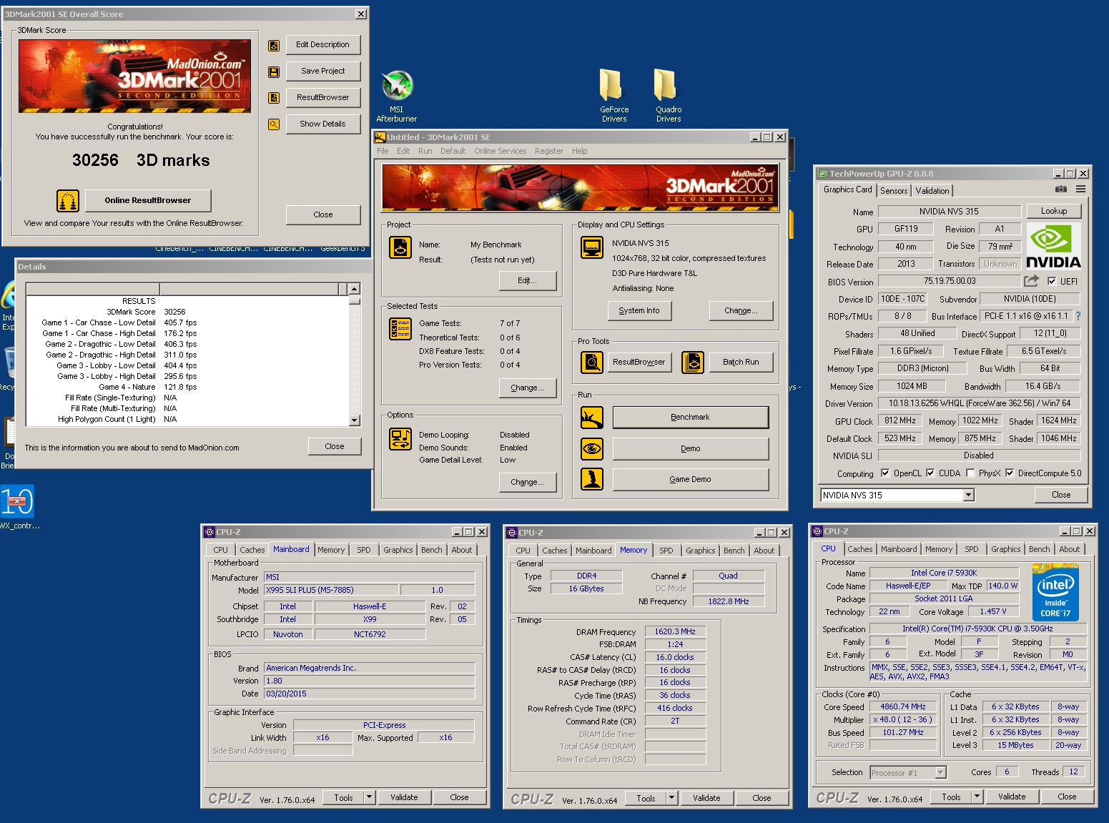1109x823 pixels.
Task: Click Bus Interface question mark help icon
Action: pos(1078,316)
